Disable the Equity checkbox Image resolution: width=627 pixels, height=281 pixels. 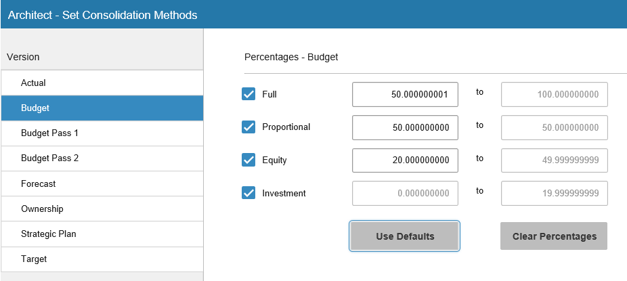coord(248,160)
